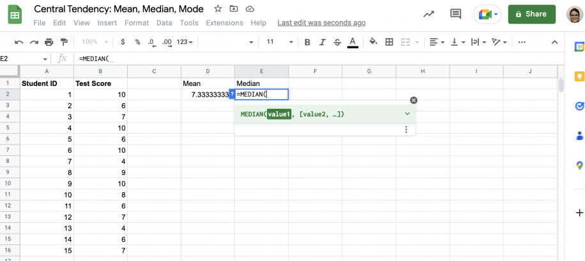The width and height of the screenshot is (585, 261).
Task: Toggle strikethrough formatting
Action: [337, 42]
